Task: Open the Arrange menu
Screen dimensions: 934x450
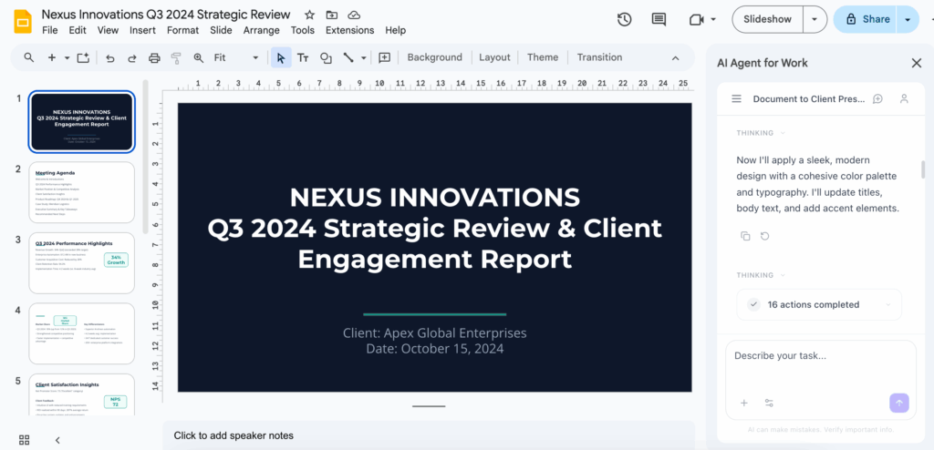Action: [x=262, y=30]
